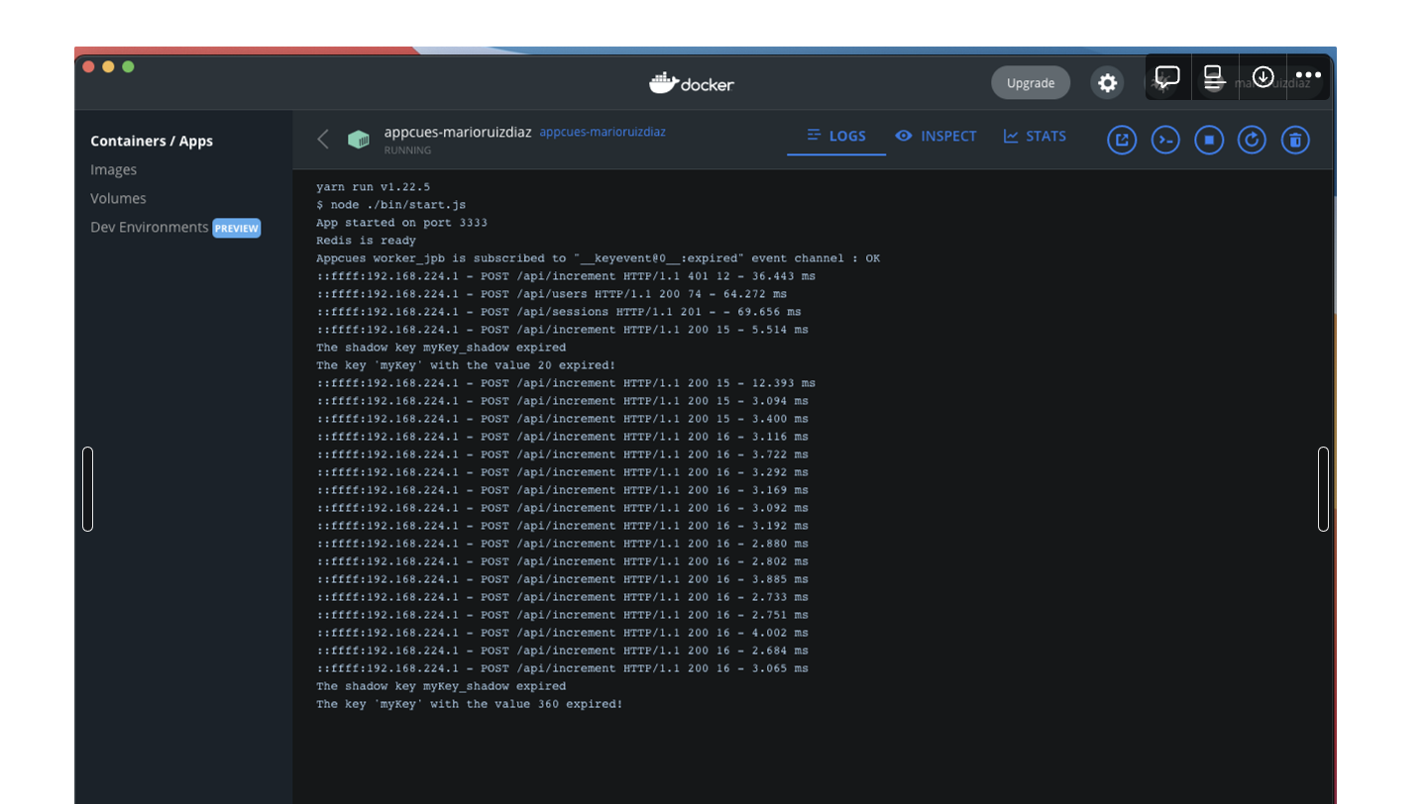The image size is (1427, 804).
Task: Delete the container with the trash icon
Action: (1295, 140)
